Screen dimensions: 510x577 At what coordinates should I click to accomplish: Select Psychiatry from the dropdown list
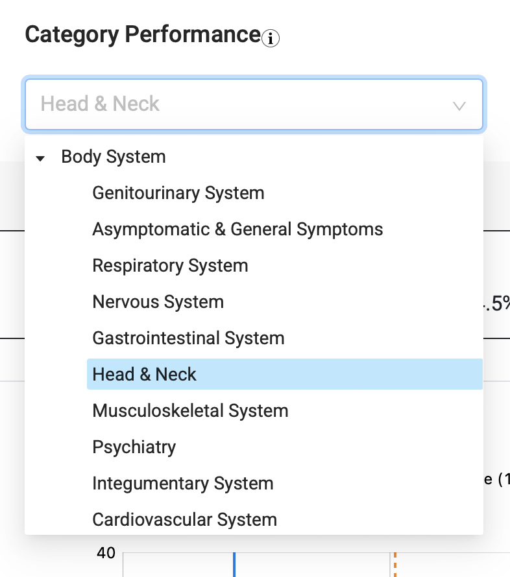(134, 447)
